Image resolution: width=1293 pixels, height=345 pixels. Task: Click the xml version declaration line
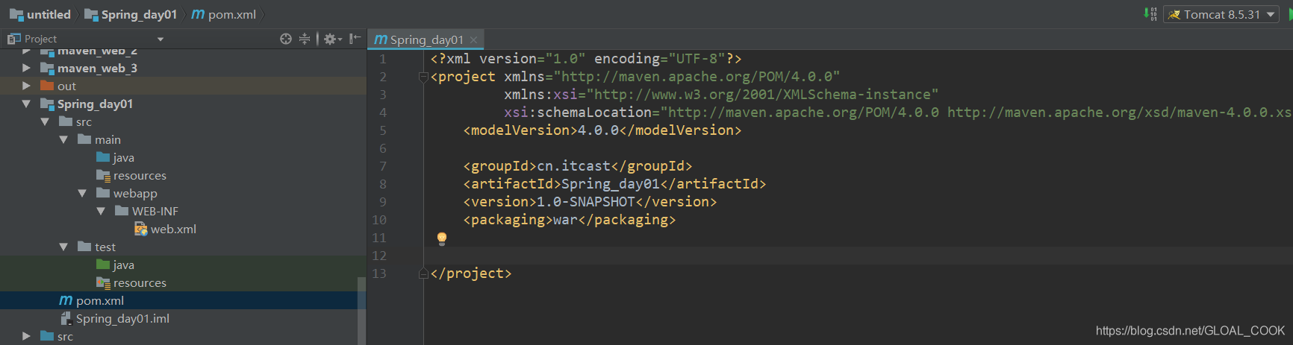pyautogui.click(x=586, y=59)
